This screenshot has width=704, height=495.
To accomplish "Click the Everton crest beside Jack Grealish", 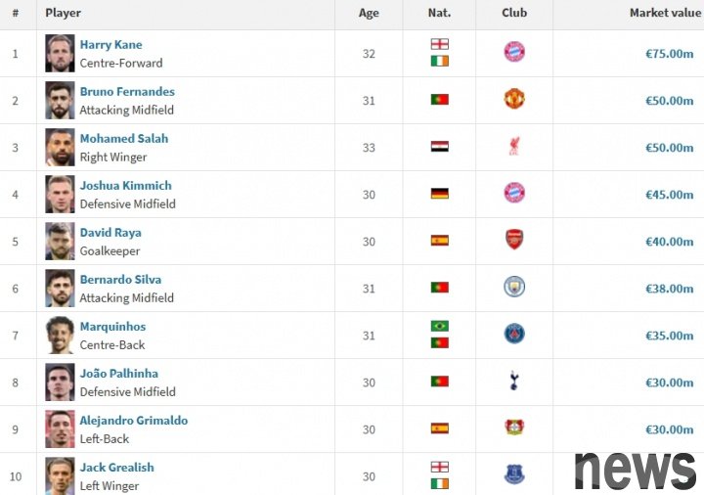I will point(514,475).
